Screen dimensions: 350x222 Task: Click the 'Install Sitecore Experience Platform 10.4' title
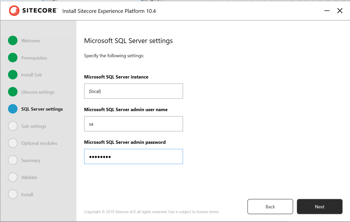[x=109, y=11]
